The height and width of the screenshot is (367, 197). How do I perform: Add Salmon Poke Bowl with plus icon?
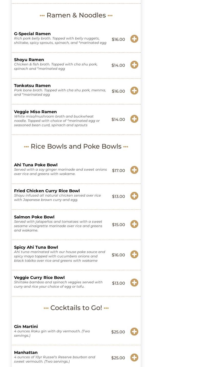134,224
